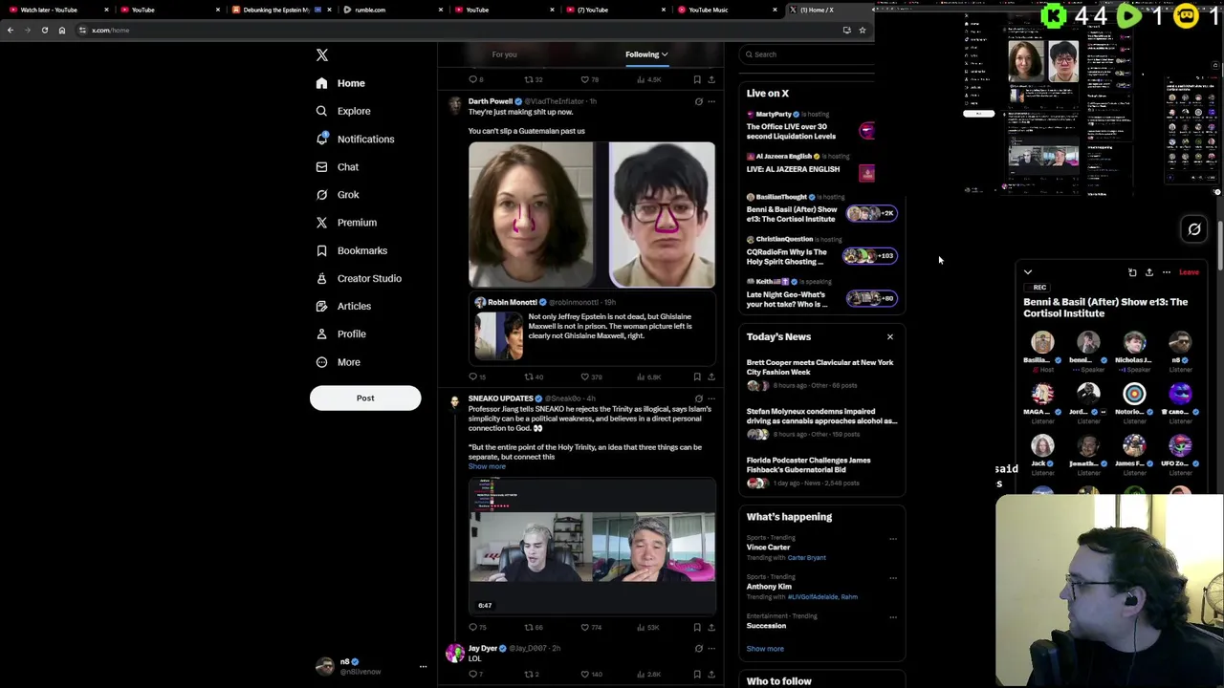Open the Succession trending topic
Image resolution: width=1224 pixels, height=688 pixels.
767,625
